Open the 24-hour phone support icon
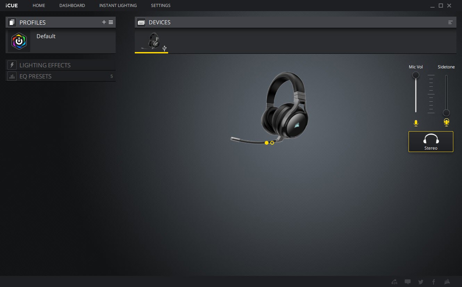The image size is (462, 287). tap(394, 282)
